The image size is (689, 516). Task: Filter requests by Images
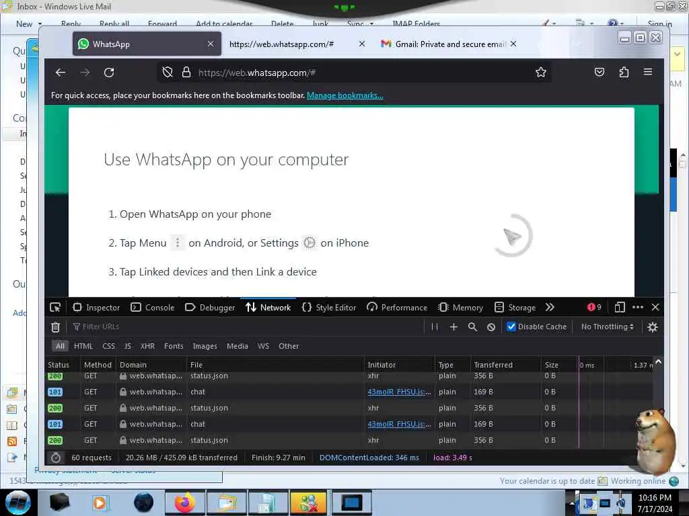205,346
